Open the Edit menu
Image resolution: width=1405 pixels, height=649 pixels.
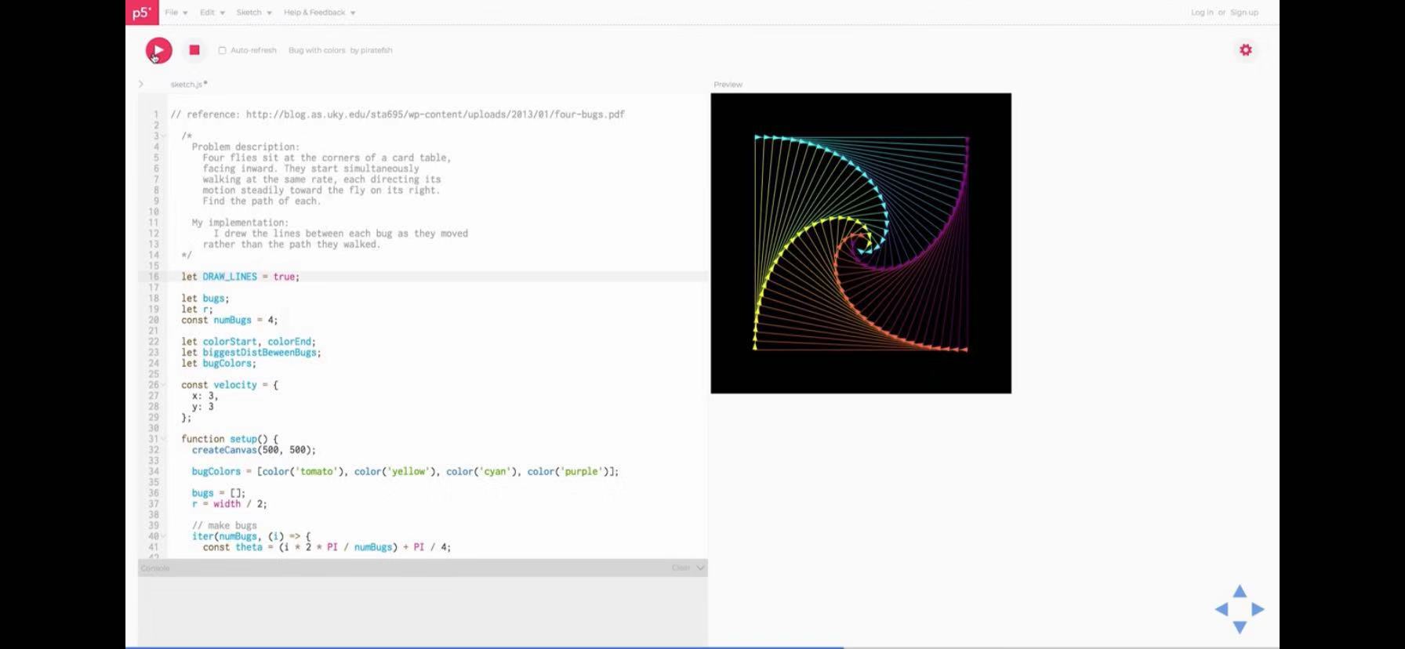click(212, 13)
